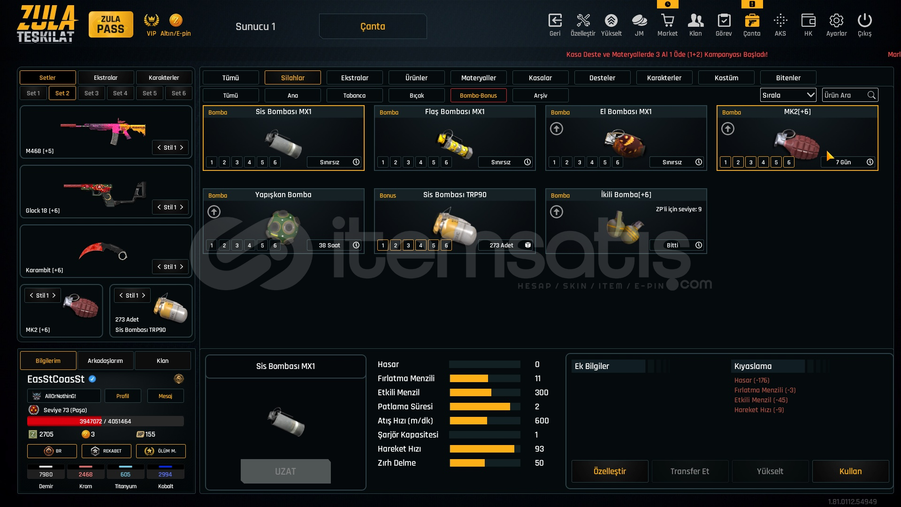
Task: Click the search magnifier in Ürün Ara
Action: coord(871,95)
